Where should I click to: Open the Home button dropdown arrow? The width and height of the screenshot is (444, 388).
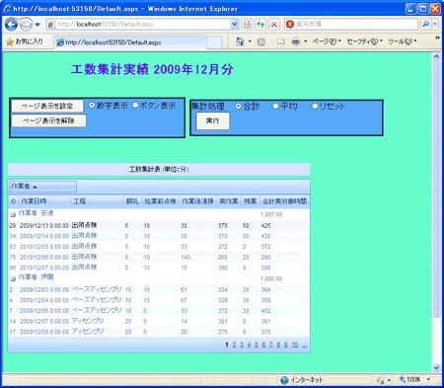coord(250,41)
